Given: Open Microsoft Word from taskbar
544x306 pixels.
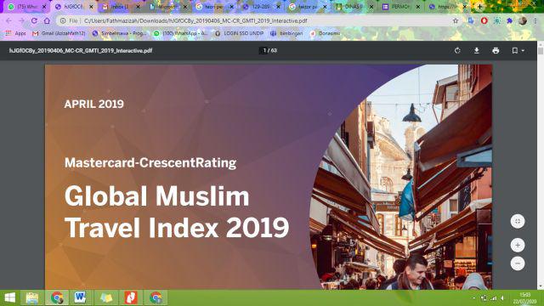Looking at the screenshot, I should coord(80,297).
